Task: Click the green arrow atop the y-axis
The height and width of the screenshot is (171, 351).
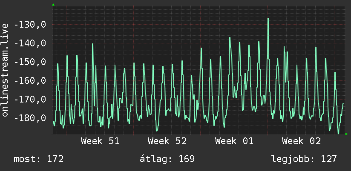Action: tap(53, 5)
